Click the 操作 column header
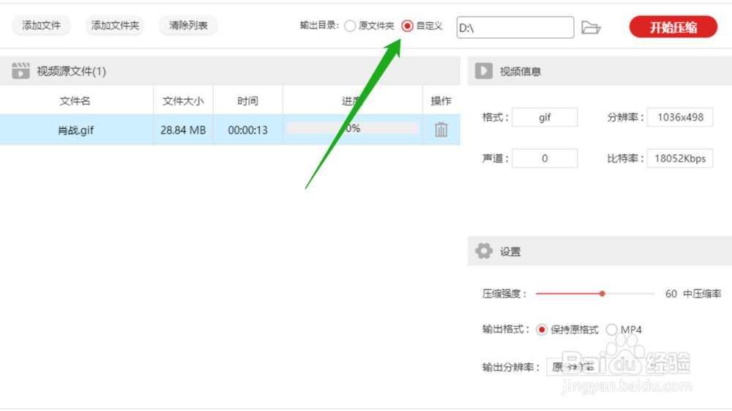 click(x=441, y=101)
